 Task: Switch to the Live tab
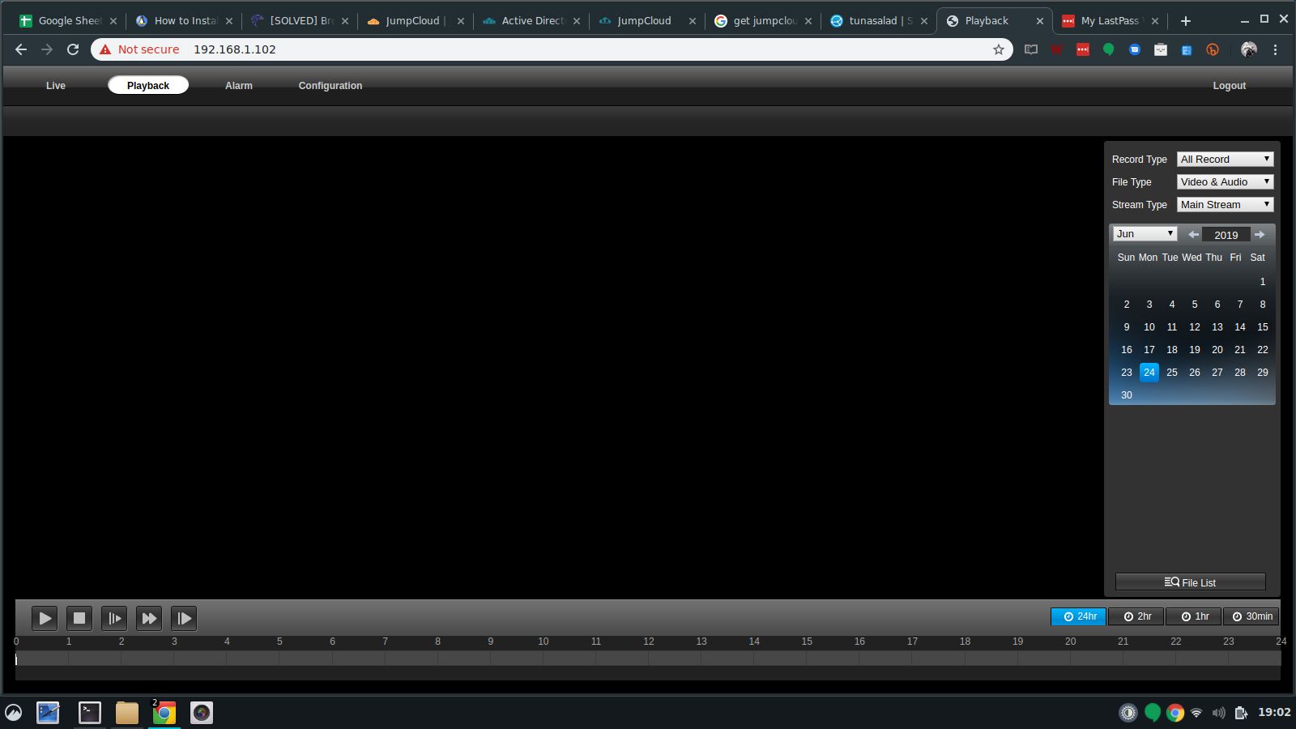(x=56, y=86)
